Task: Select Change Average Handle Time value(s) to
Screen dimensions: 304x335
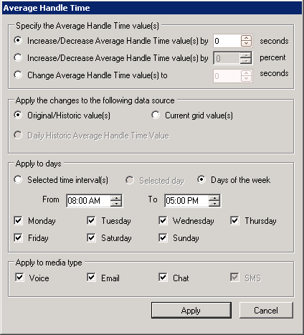Action: coord(18,75)
